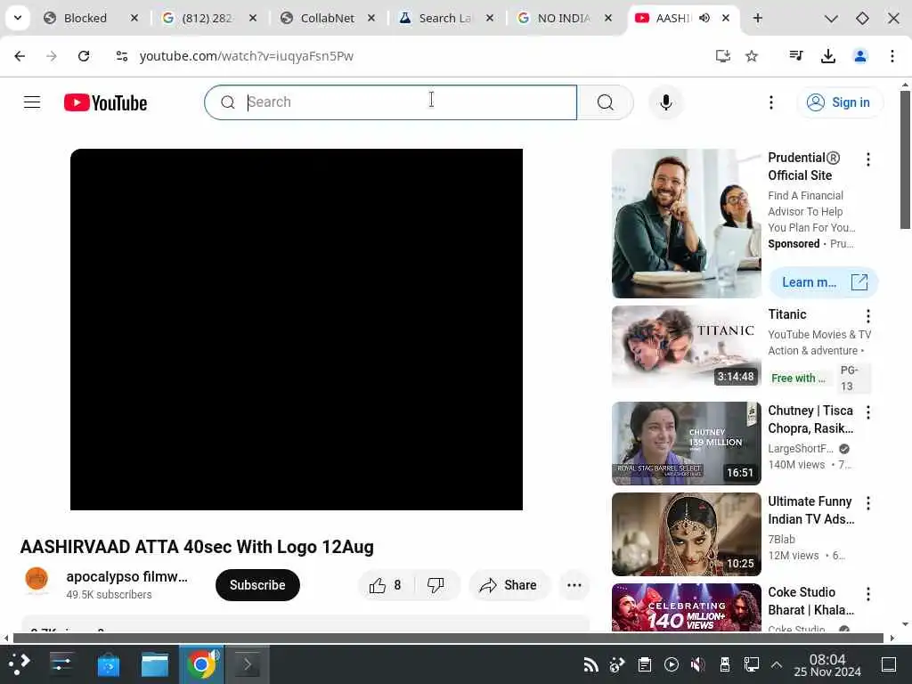
Task: Subscribe to apocalypso filmworks
Action: [257, 585]
